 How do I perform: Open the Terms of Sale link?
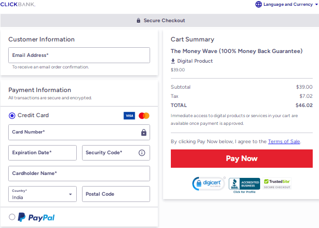point(284,142)
